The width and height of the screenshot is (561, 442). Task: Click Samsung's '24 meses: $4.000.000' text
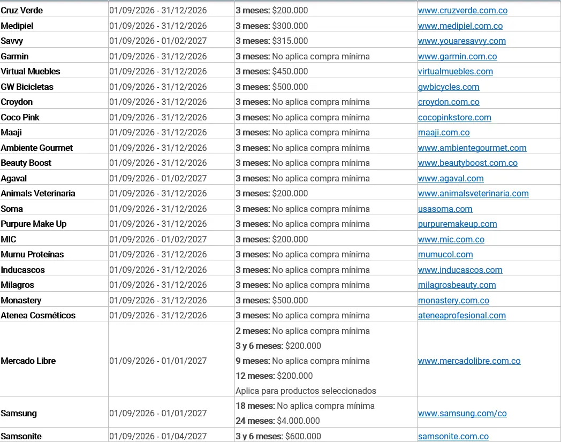[278, 421]
